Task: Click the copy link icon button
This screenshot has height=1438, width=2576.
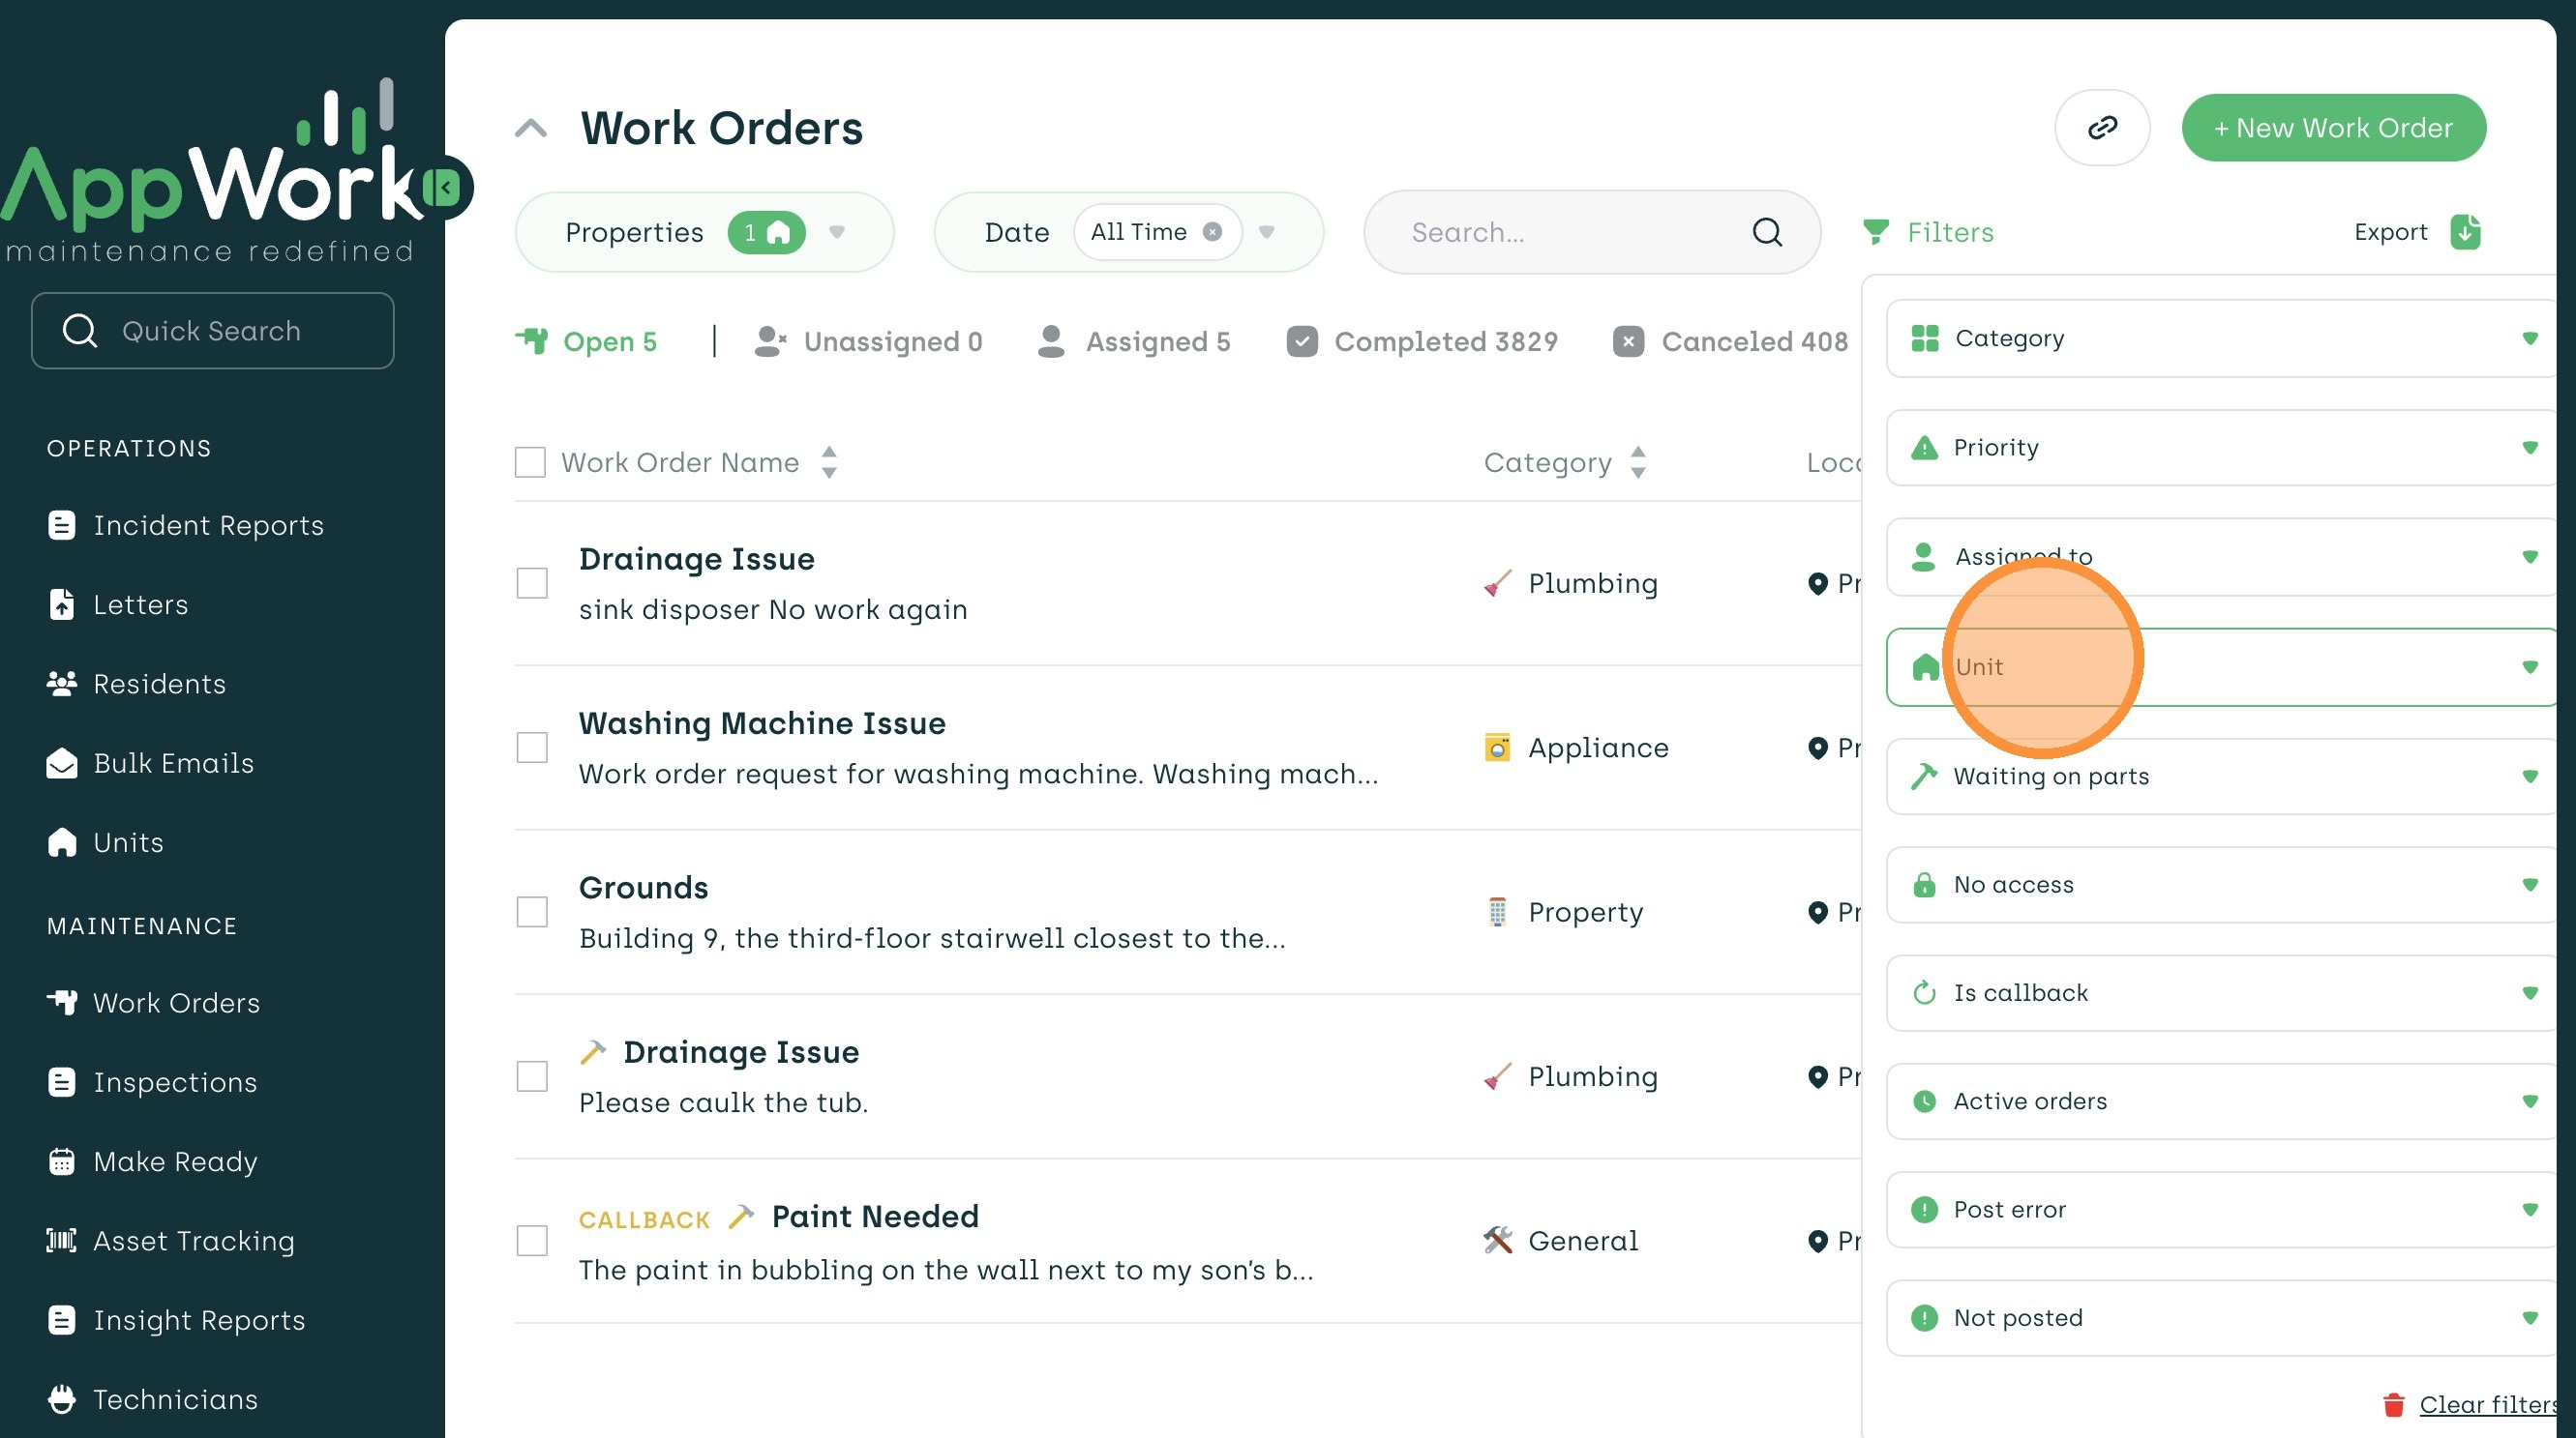Action: pyautogui.click(x=2101, y=128)
